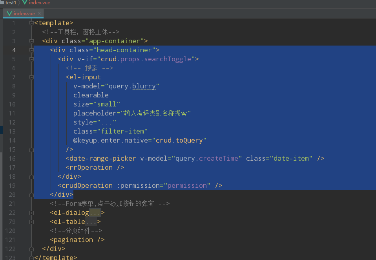Click the chevron between test1 and index.vue
Image resolution: width=376 pixels, height=260 pixels.
coord(19,3)
